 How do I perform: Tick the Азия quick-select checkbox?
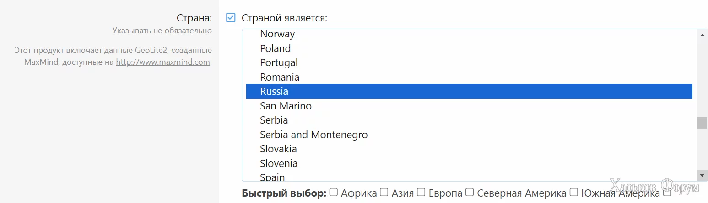[x=384, y=193]
